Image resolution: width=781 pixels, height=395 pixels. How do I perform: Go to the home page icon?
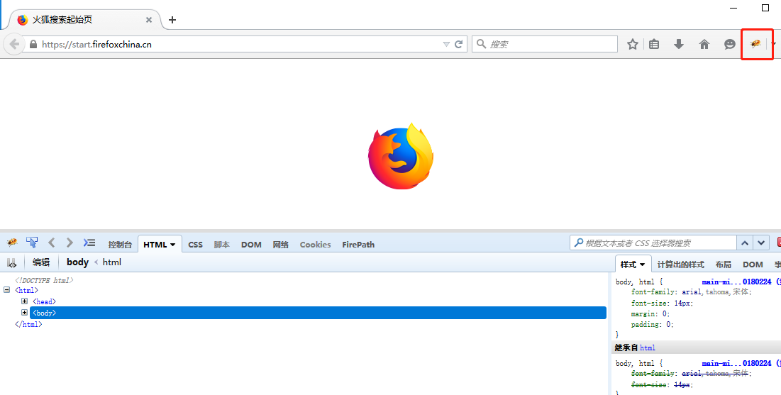[x=704, y=45]
